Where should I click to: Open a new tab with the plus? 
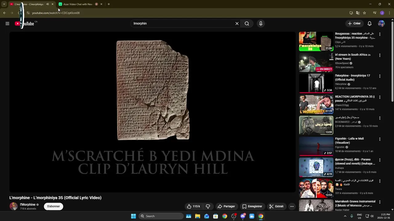109,4
